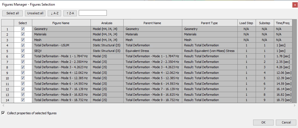Click the '1.78 [sec]' Time/Freq cell
Viewport: 298px width, 128px height.
point(283,56)
